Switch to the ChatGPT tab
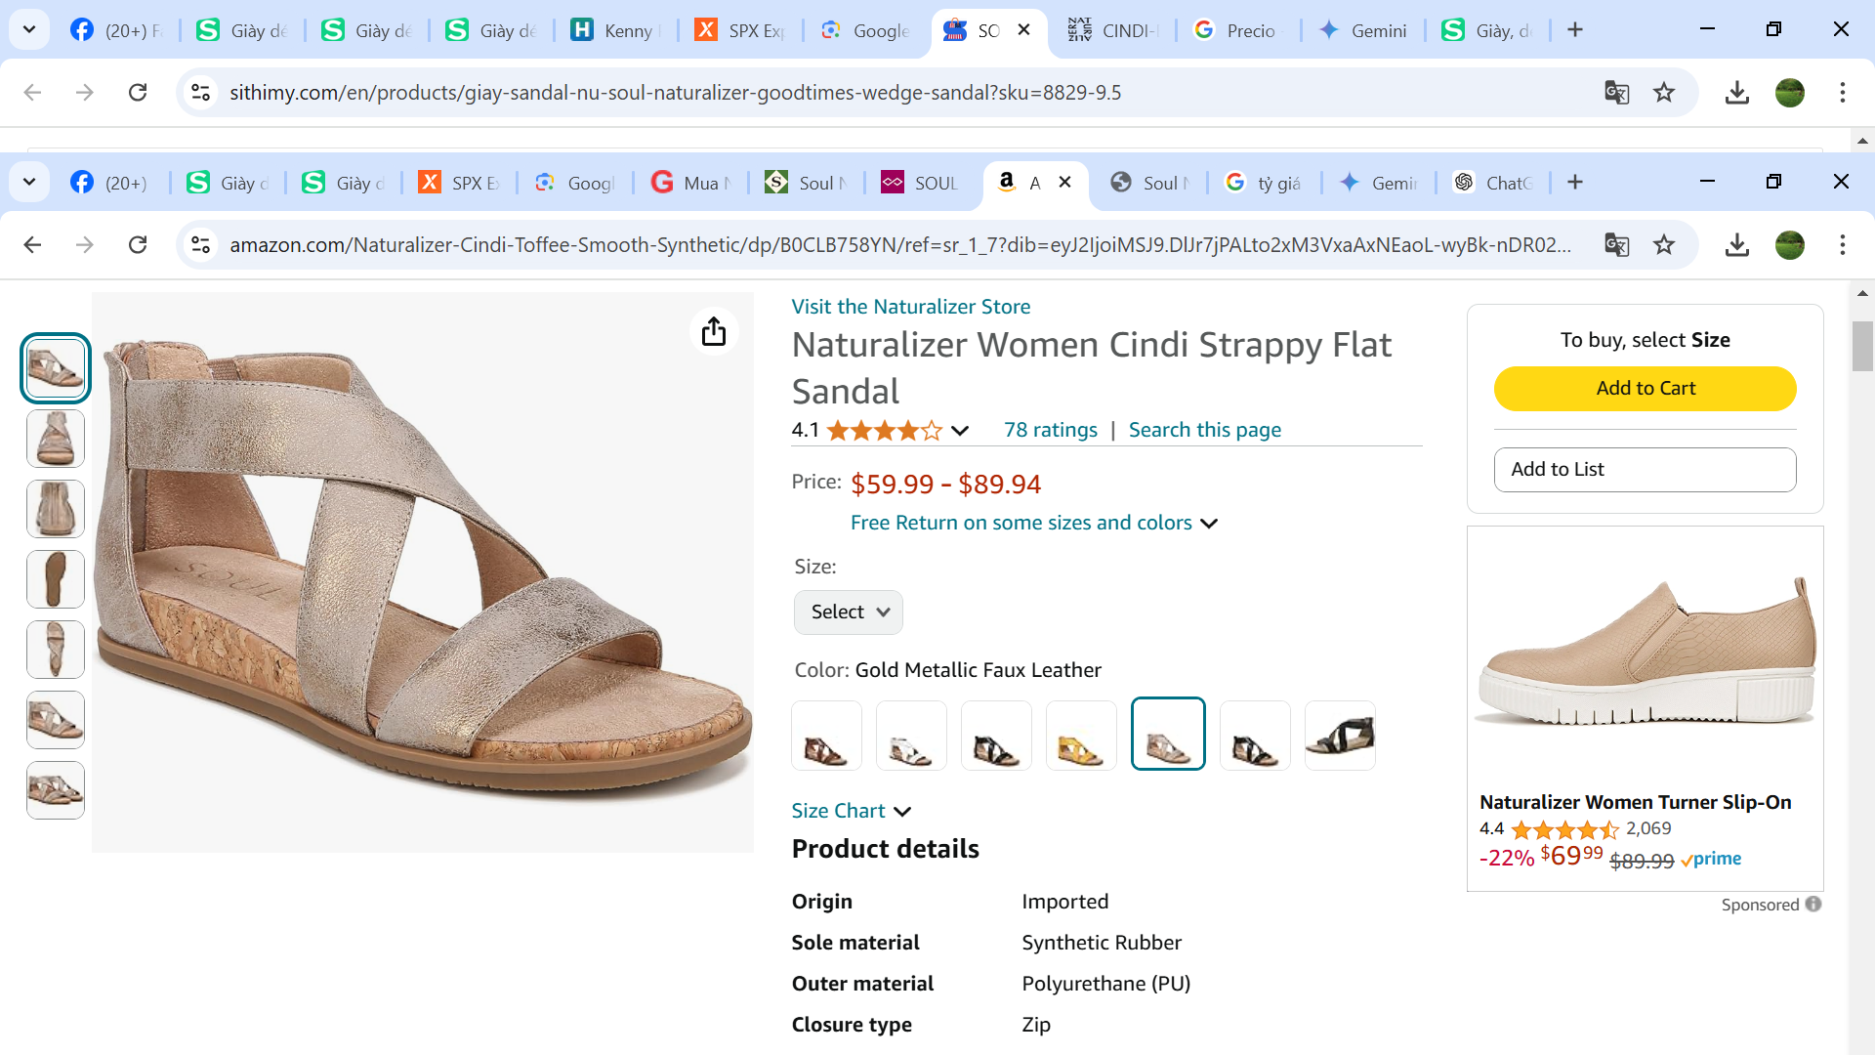This screenshot has width=1875, height=1055. [x=1494, y=183]
